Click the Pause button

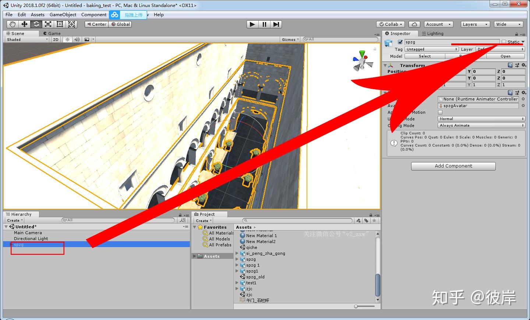coord(264,24)
